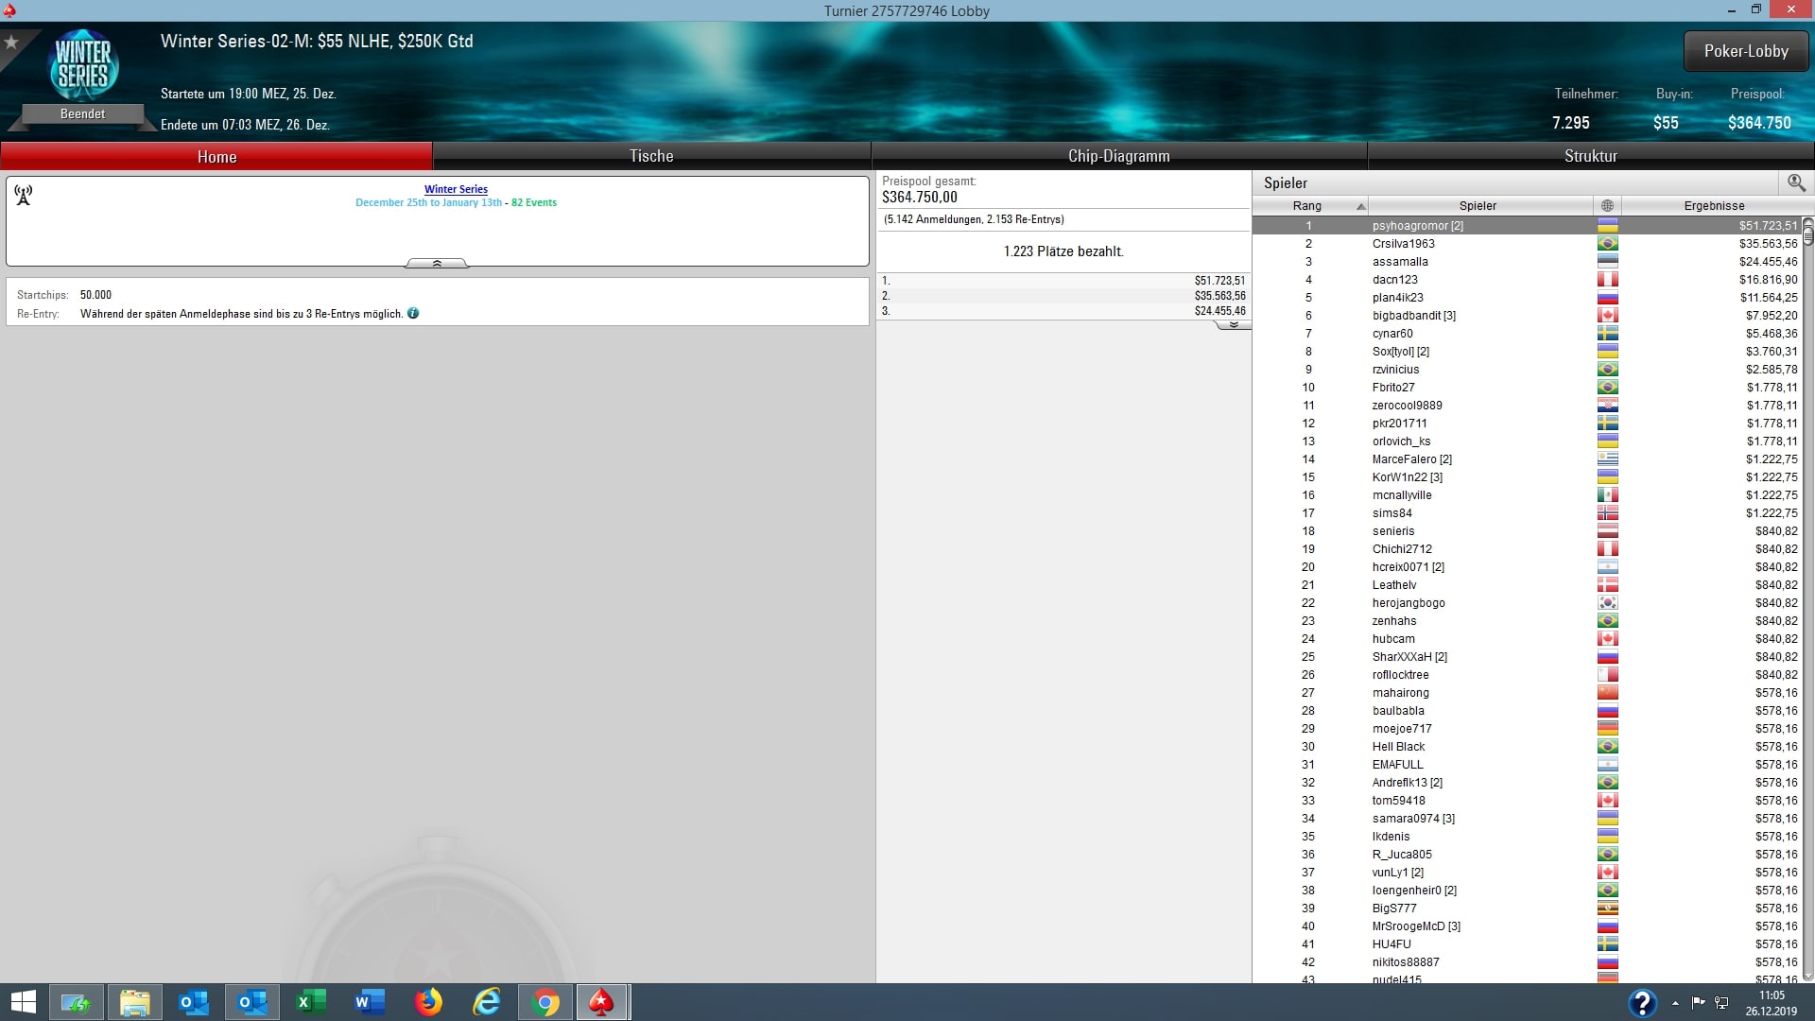
Task: Sort players by Rang column
Action: point(1309,206)
